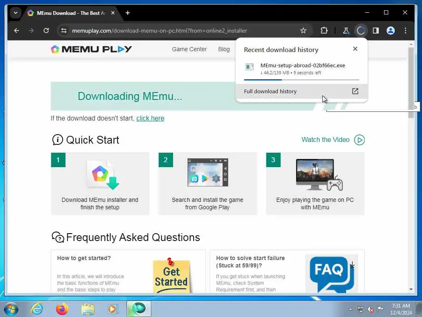Close the MEmu Download tab

tap(113, 13)
